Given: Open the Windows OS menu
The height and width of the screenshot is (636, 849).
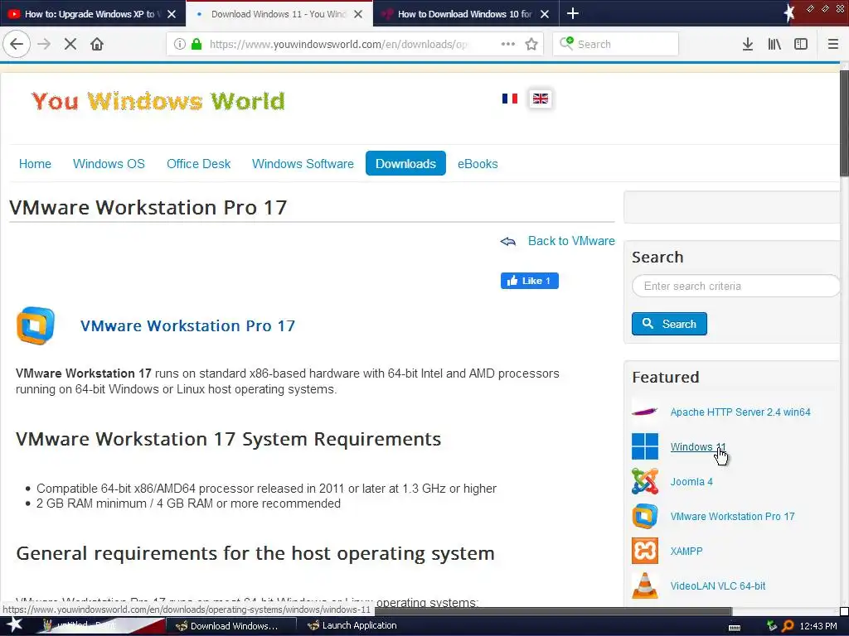Looking at the screenshot, I should click(109, 164).
